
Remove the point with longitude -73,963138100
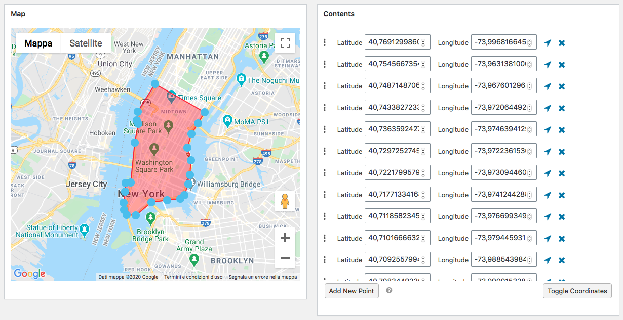562,65
